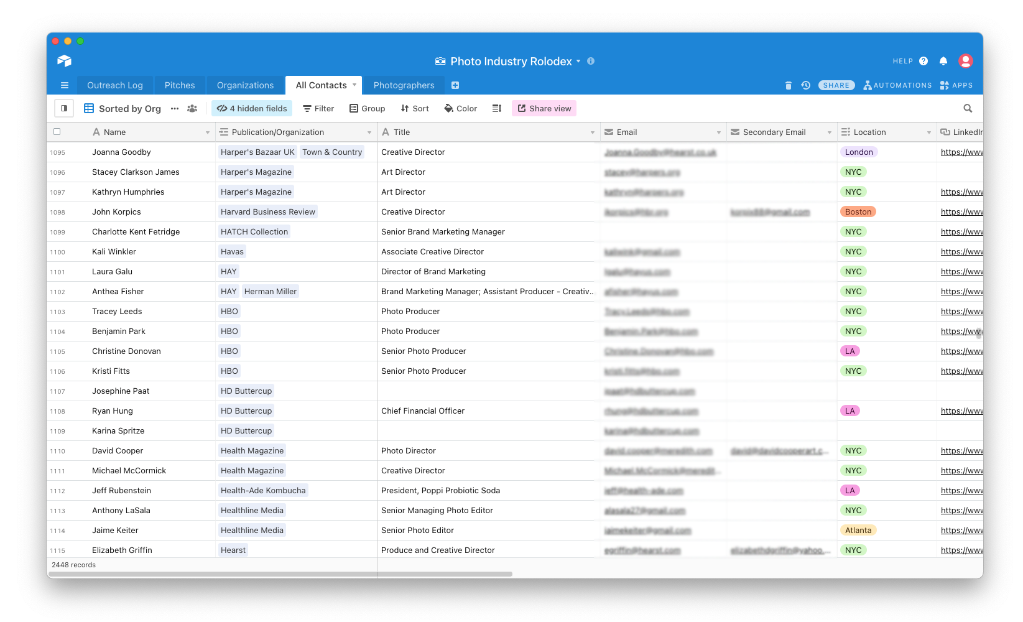Select row number 1107
This screenshot has width=1023, height=622.
pyautogui.click(x=58, y=391)
